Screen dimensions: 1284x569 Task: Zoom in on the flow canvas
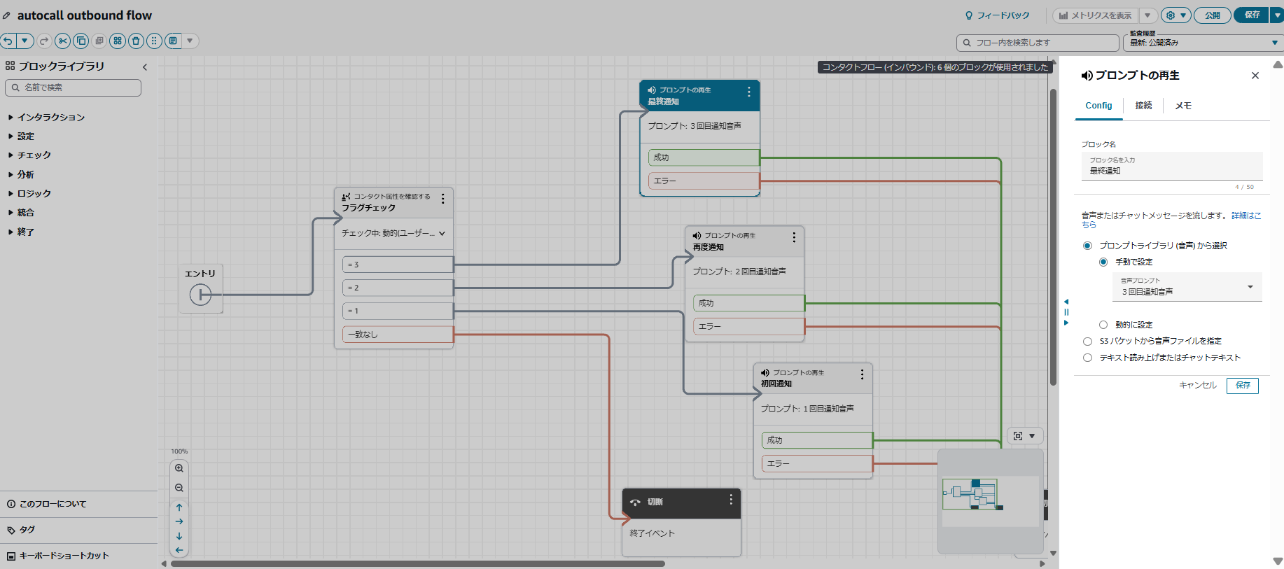pyautogui.click(x=179, y=468)
